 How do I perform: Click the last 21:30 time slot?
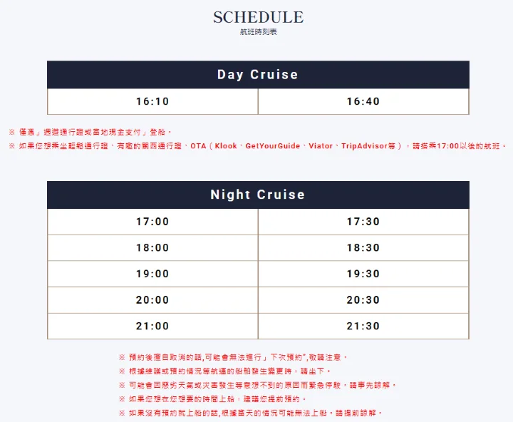pos(363,326)
